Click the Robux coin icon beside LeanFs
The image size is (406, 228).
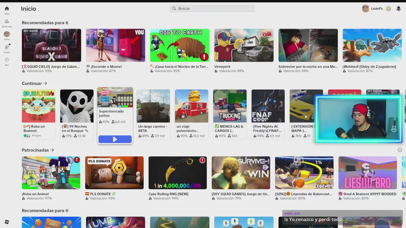[x=388, y=9]
